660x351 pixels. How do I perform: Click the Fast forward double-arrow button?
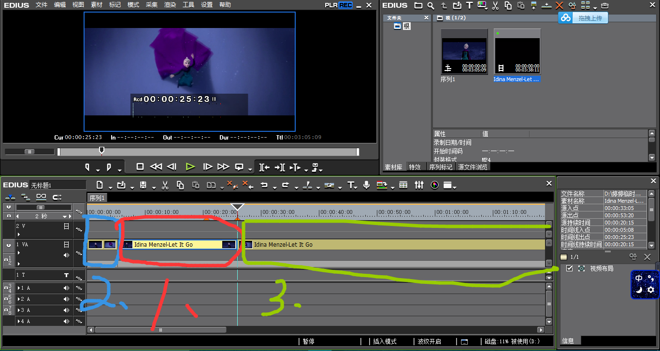[x=223, y=167]
